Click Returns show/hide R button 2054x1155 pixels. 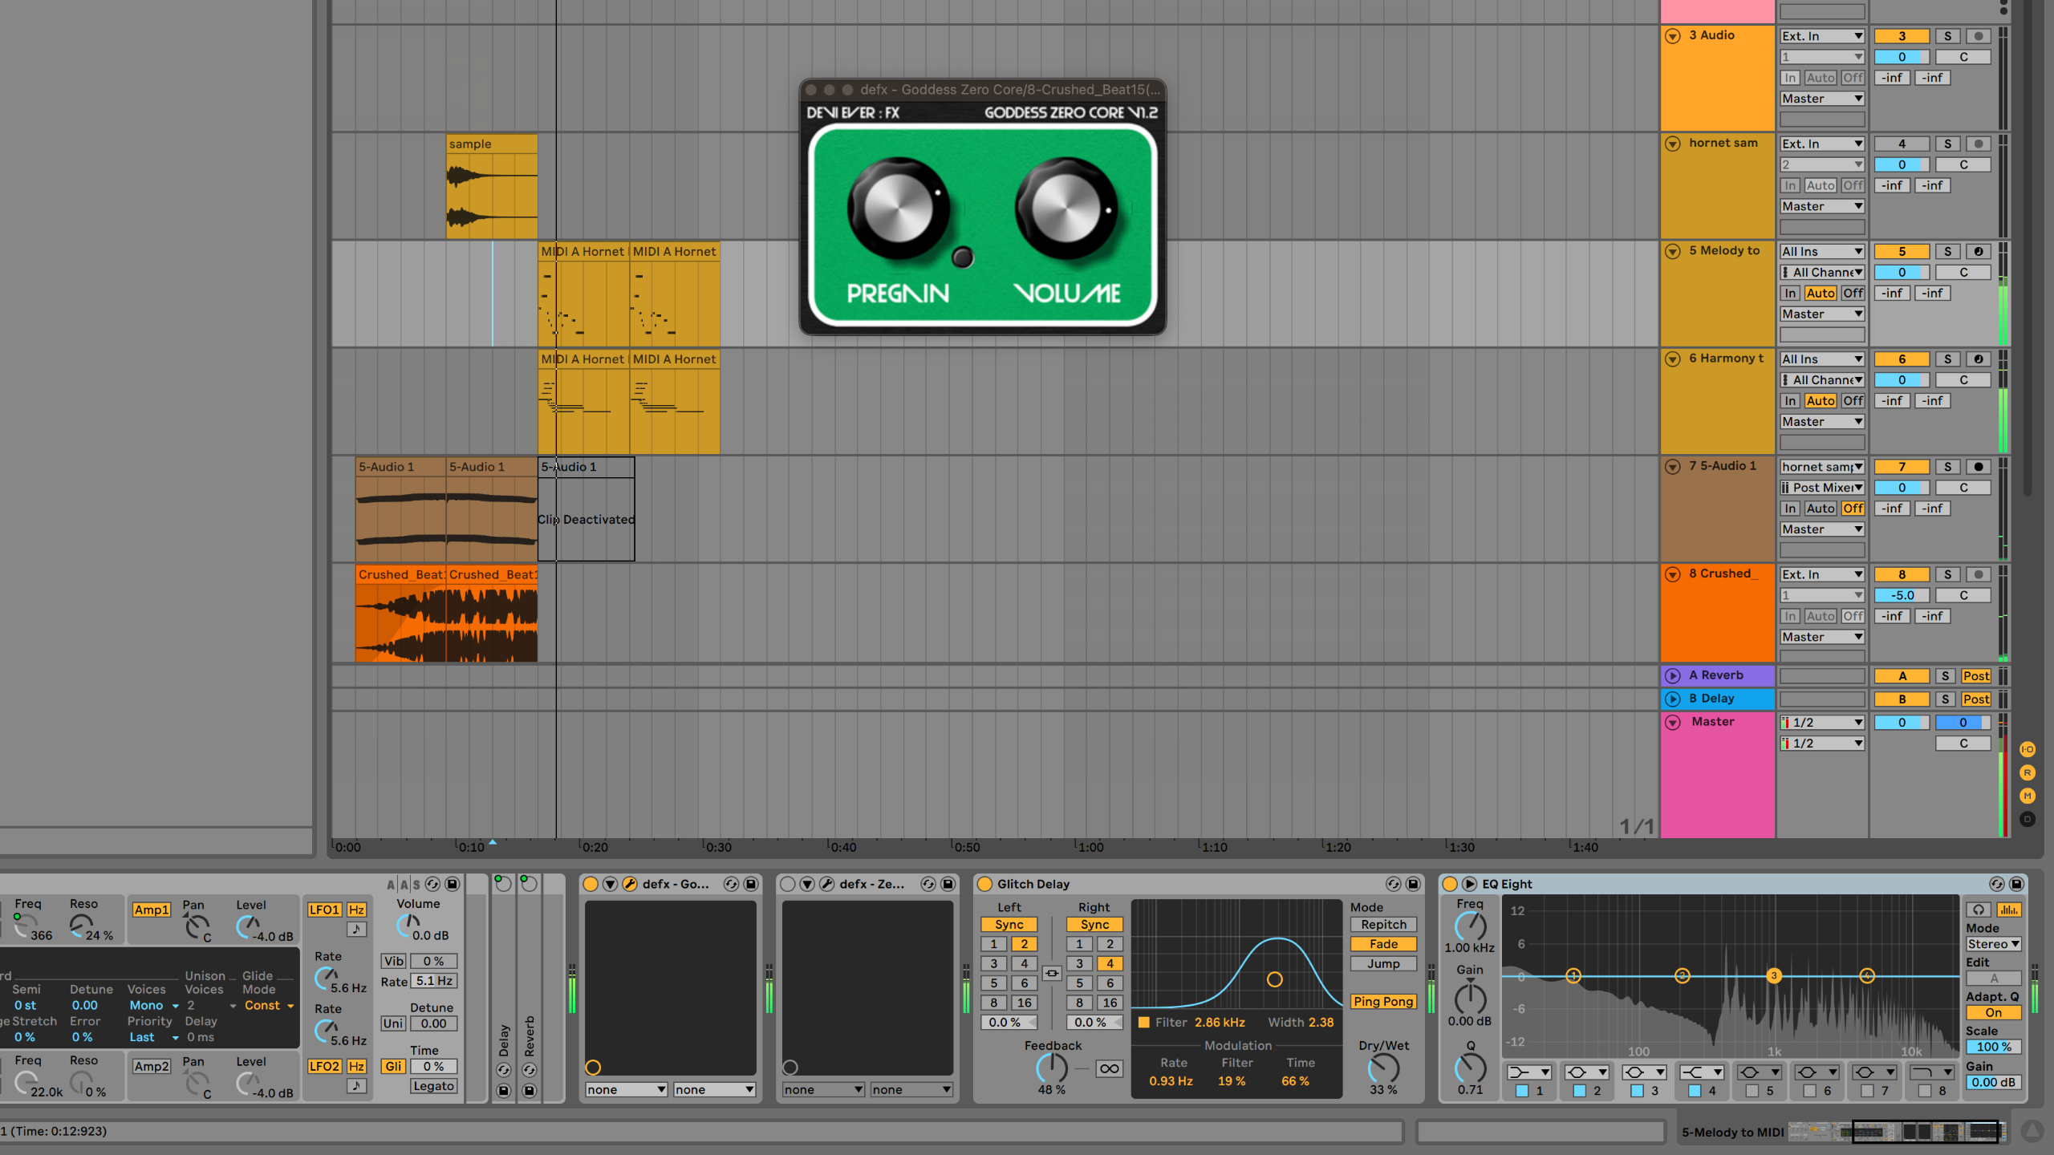[x=2028, y=772]
